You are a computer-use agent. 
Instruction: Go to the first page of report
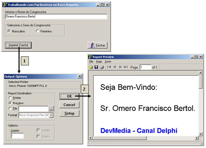(109, 67)
